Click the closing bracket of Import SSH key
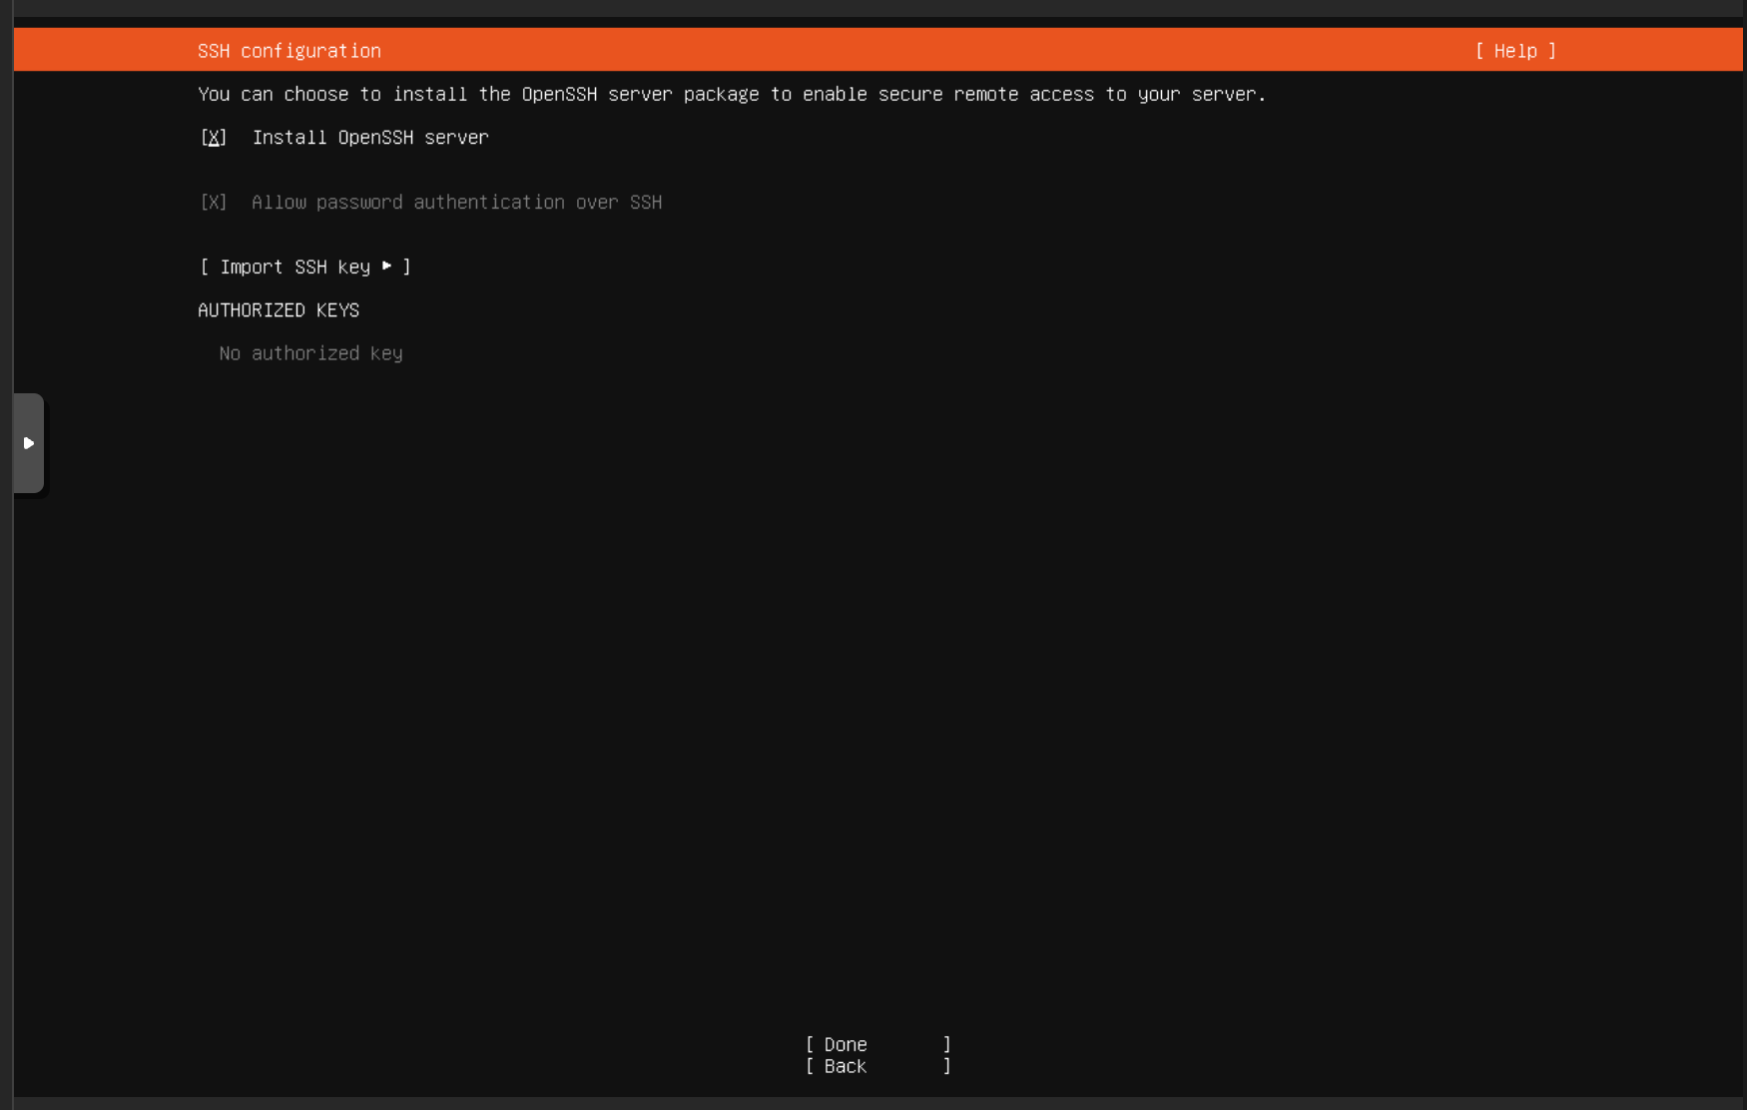This screenshot has height=1110, width=1747. pos(407,267)
